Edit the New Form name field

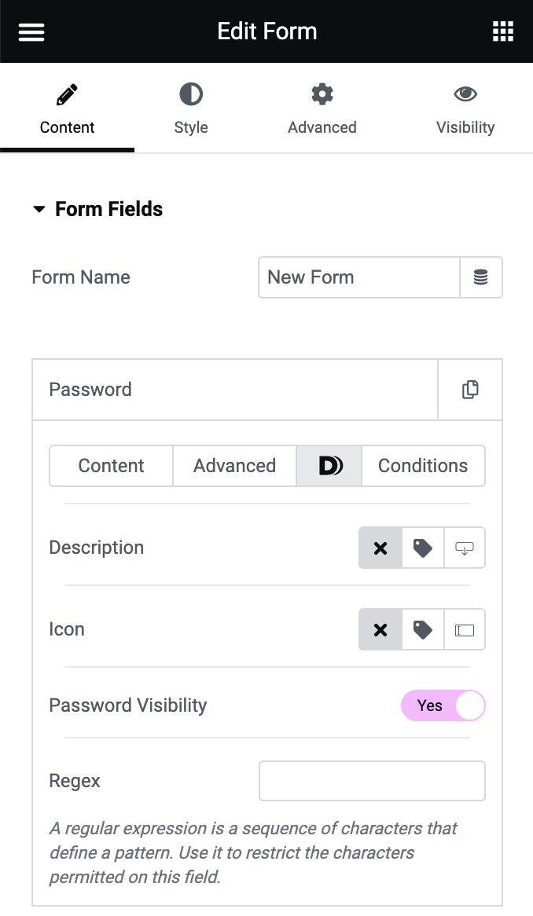358,277
